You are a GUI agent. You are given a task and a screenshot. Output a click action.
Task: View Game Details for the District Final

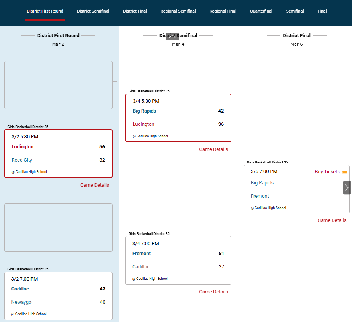[x=332, y=220]
